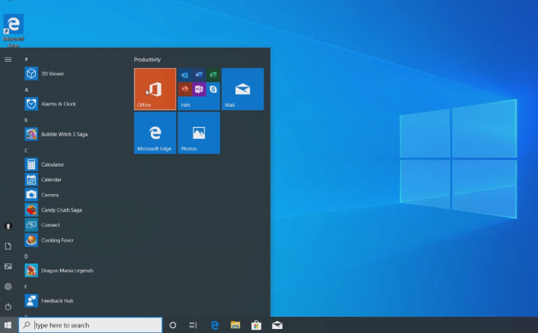Image resolution: width=538 pixels, height=333 pixels.
Task: Open Outlook icon in Heh folder
Action: [x=184, y=75]
